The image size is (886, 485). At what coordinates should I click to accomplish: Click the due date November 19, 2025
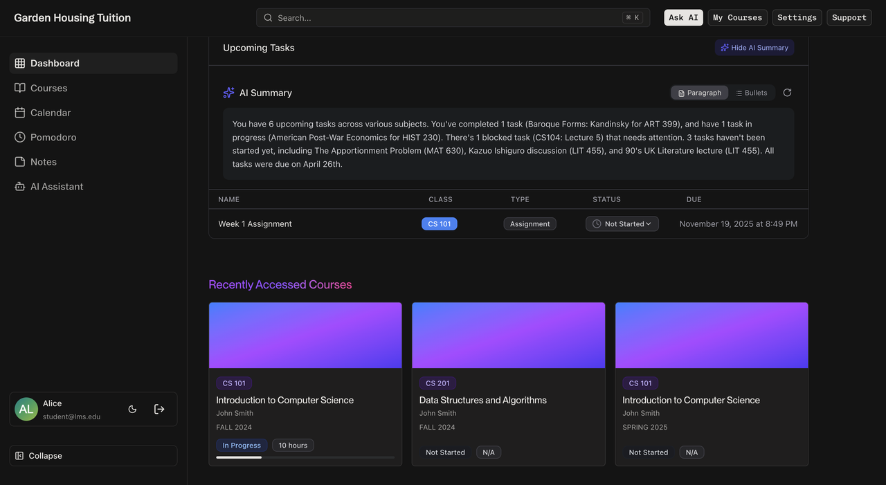[x=739, y=224]
